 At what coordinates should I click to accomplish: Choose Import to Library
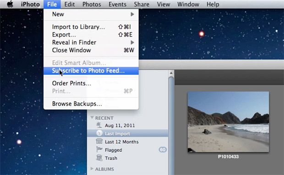pyautogui.click(x=91, y=27)
